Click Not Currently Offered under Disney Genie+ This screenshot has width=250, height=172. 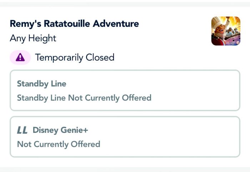(x=59, y=144)
